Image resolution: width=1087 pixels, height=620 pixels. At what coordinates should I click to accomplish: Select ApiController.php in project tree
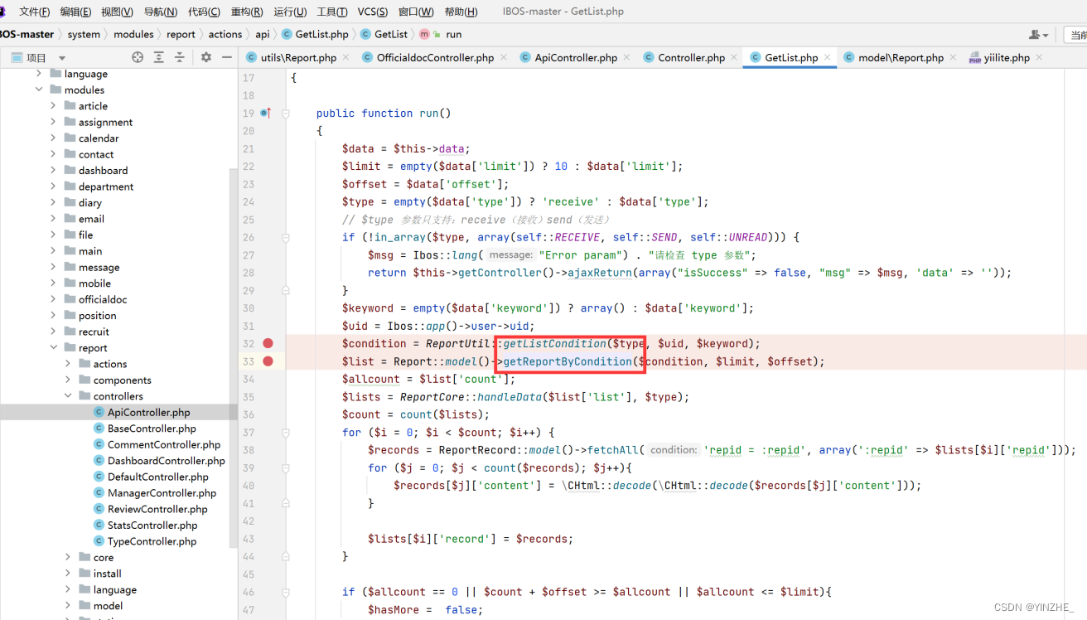[x=148, y=412]
